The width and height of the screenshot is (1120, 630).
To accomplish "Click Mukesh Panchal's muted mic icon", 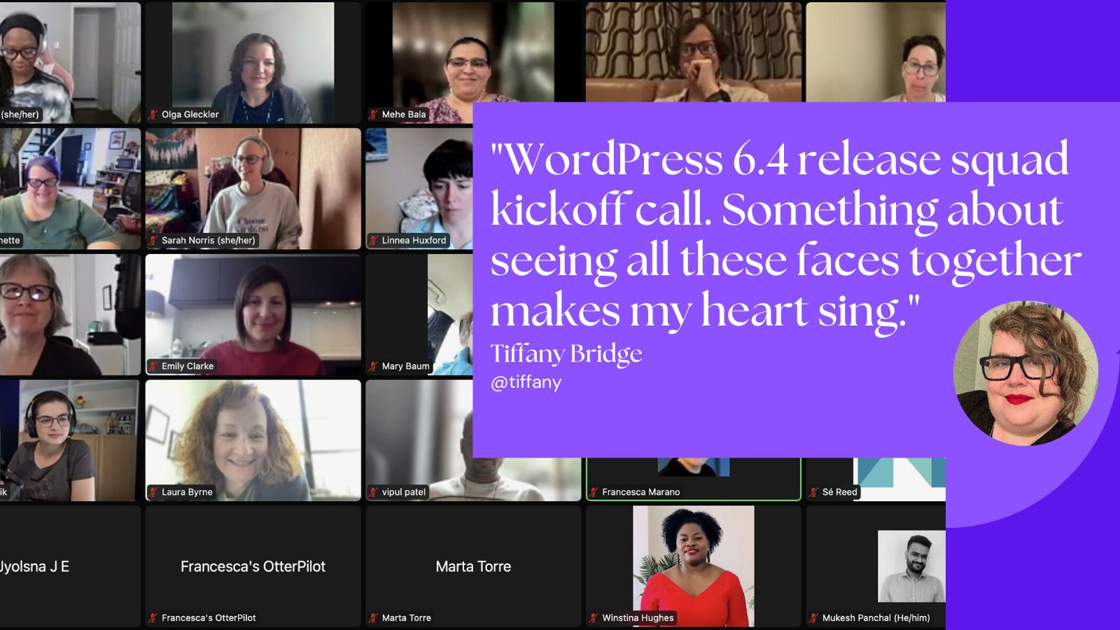I will (813, 619).
